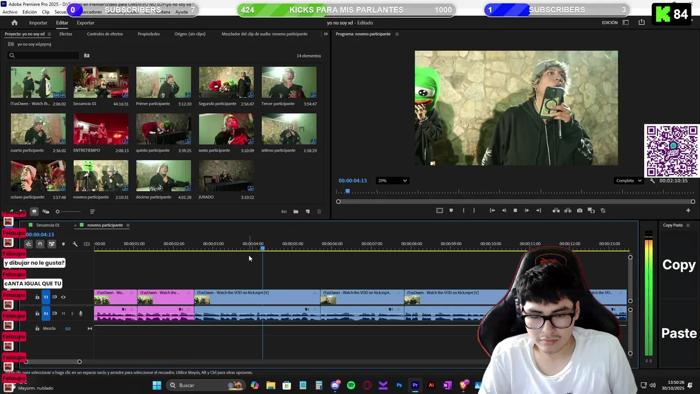Toggle Snap in timeline (magnet icon)

click(x=40, y=244)
